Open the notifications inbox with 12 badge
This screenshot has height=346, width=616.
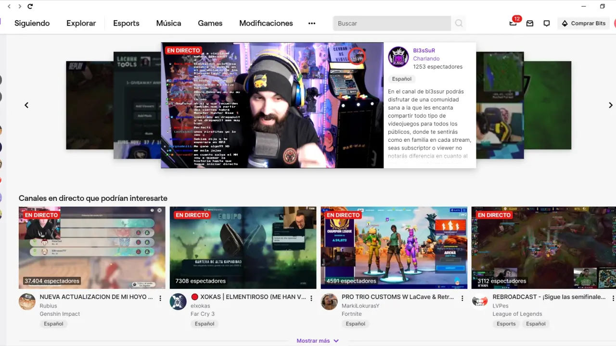pos(513,23)
